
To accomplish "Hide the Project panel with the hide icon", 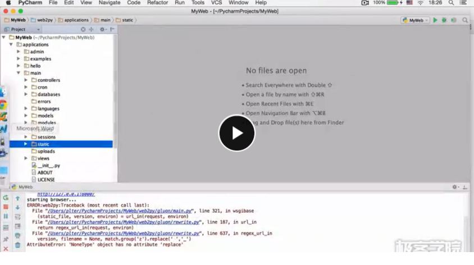I will click(112, 29).
